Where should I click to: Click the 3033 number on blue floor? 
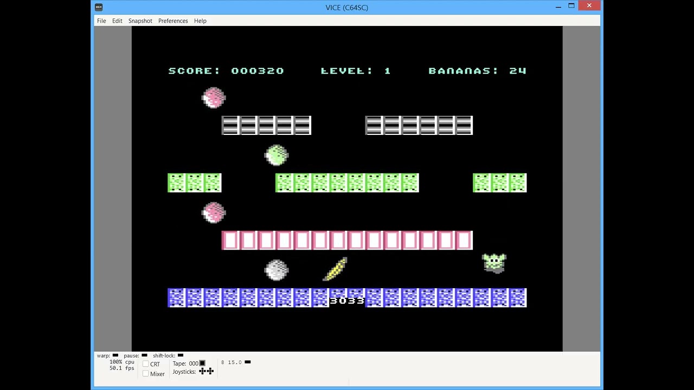click(x=347, y=301)
